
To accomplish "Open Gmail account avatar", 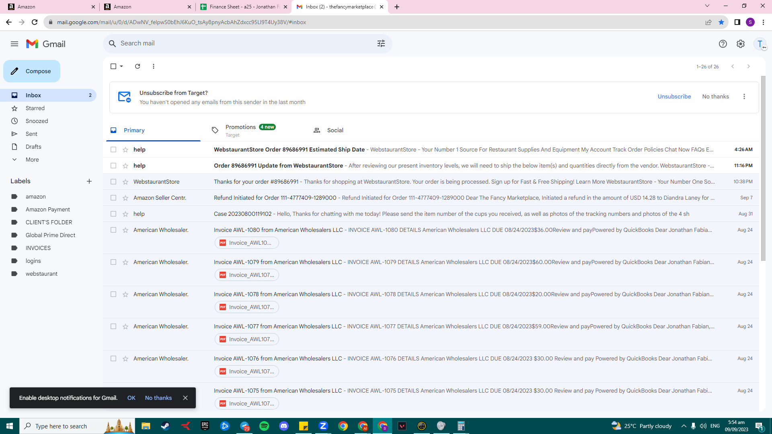I will (x=760, y=44).
